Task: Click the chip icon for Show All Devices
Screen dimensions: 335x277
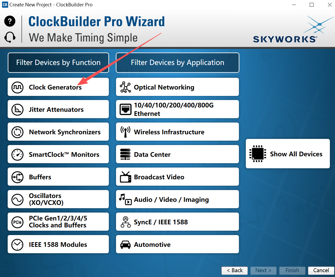Action: click(x=258, y=154)
